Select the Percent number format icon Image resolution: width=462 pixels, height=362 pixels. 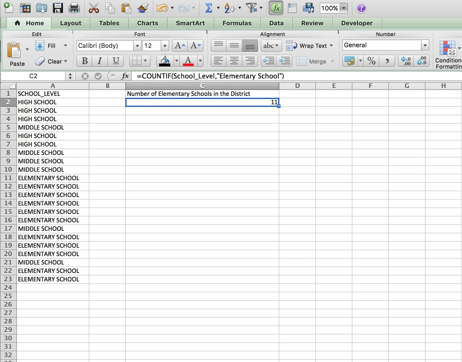371,61
